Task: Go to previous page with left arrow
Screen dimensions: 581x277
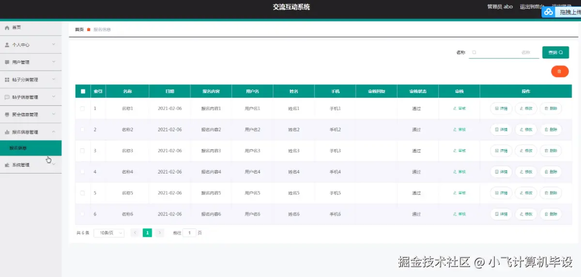Action: click(135, 233)
